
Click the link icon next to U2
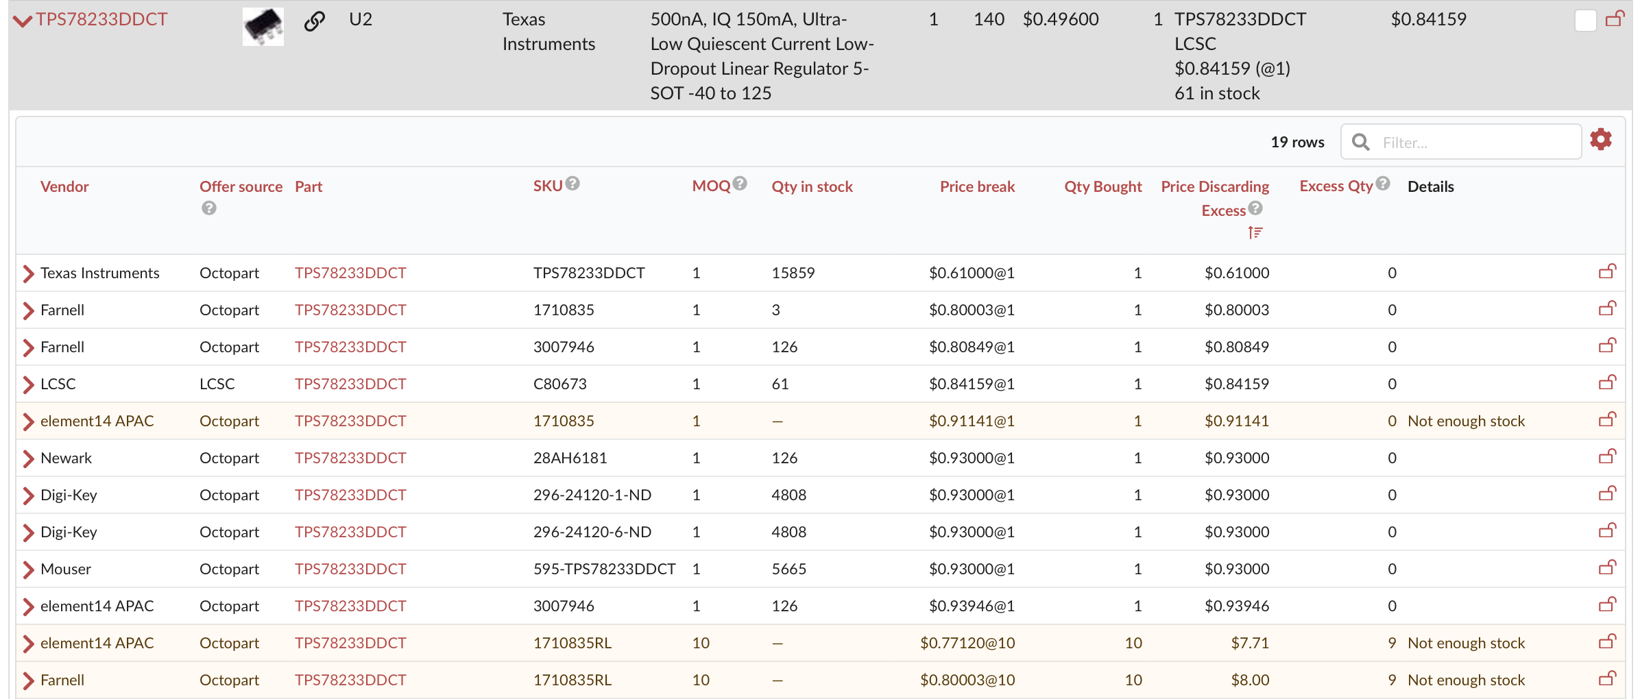pyautogui.click(x=314, y=21)
